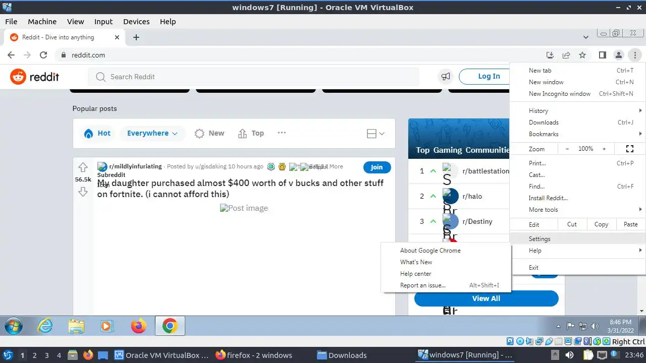646x363 pixels.
Task: Open Firefox from Windows 7 taskbar
Action: [138, 326]
